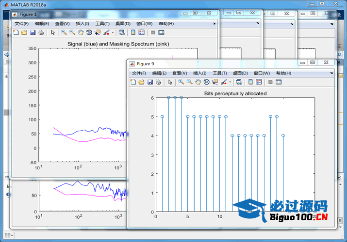Print figure icon in Figure 9 toolbar

coord(158,82)
